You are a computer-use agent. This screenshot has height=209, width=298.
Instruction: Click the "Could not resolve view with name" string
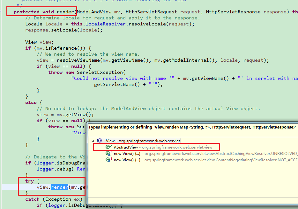click(123, 79)
